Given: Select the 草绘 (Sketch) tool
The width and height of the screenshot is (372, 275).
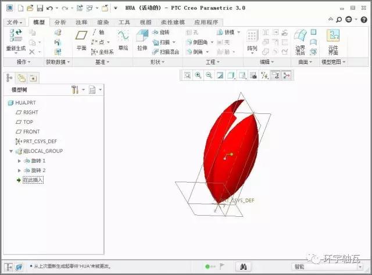Looking at the screenshot, I should coord(123,40).
